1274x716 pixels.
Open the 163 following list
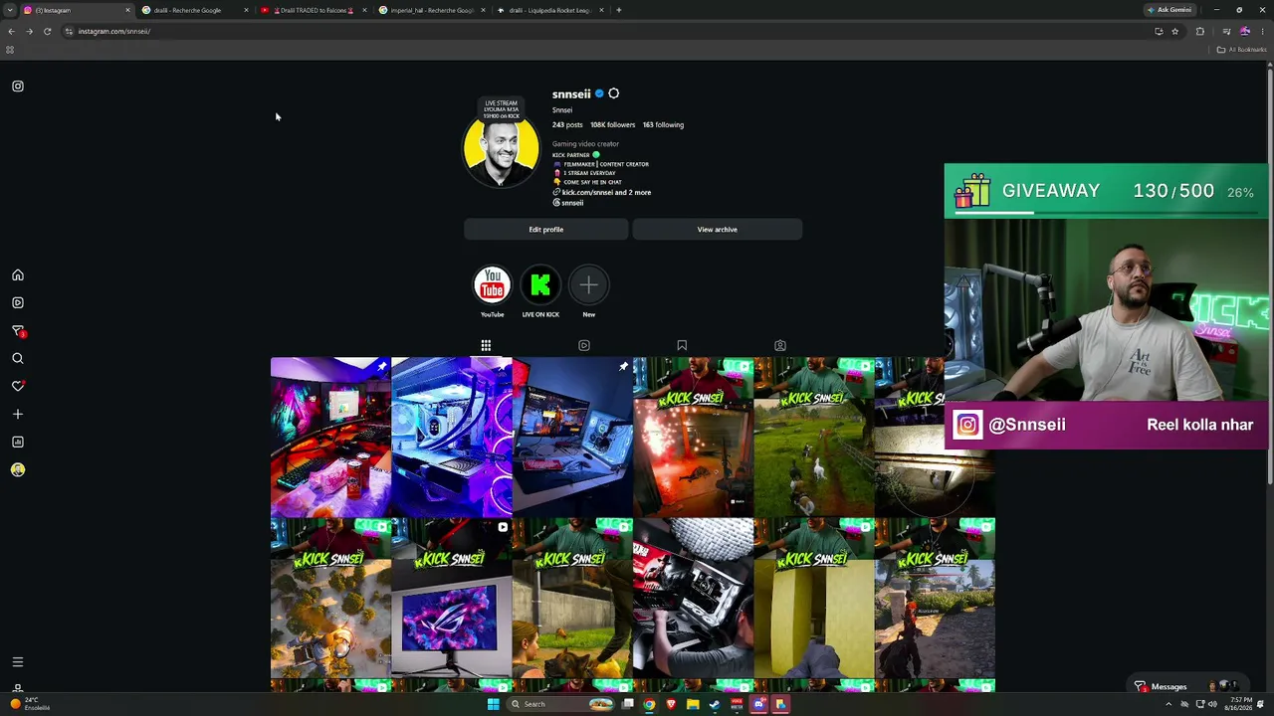click(663, 125)
